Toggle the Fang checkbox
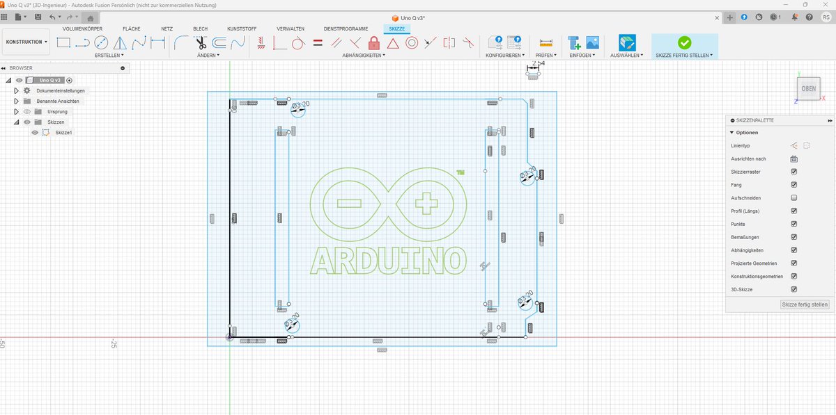836x415 pixels. 794,185
